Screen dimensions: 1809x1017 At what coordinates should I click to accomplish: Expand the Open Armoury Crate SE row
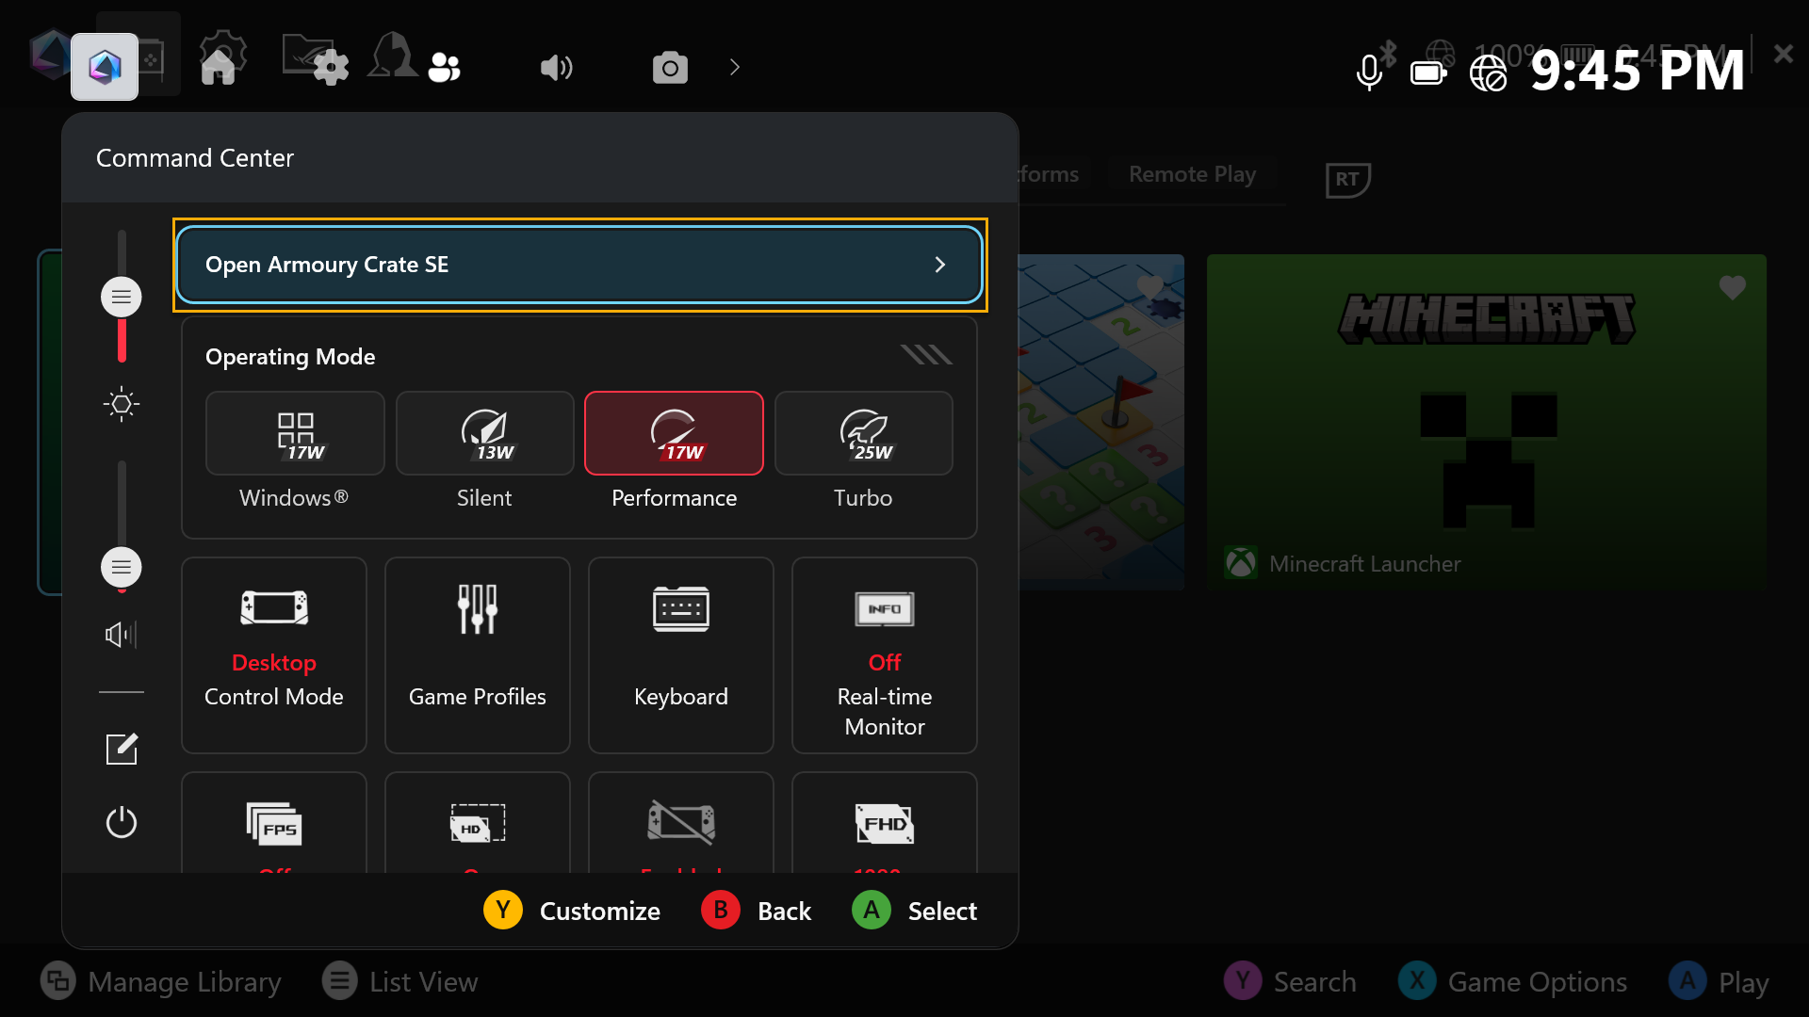click(579, 265)
